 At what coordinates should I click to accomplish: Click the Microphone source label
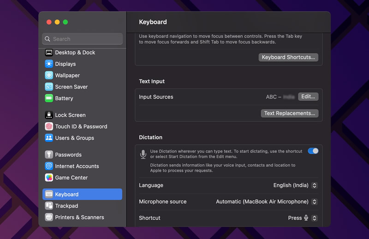pyautogui.click(x=163, y=202)
